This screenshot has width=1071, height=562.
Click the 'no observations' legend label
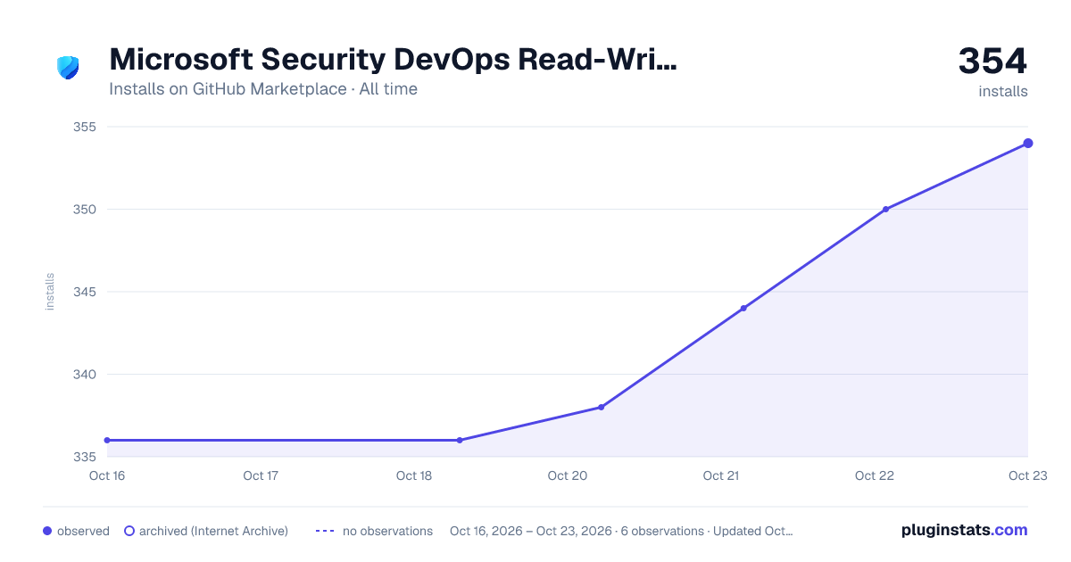[387, 532]
